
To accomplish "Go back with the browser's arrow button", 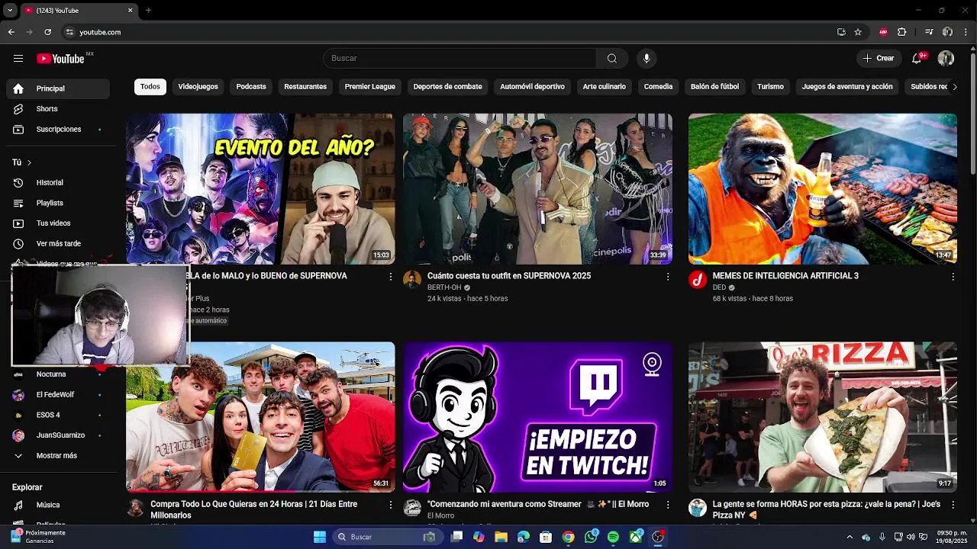I will pos(11,32).
